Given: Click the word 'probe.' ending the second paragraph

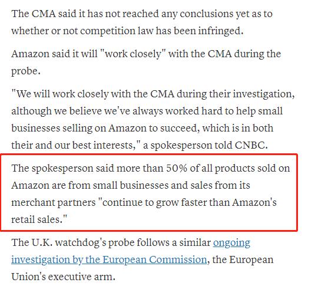Looking at the screenshot, I should click(26, 71).
